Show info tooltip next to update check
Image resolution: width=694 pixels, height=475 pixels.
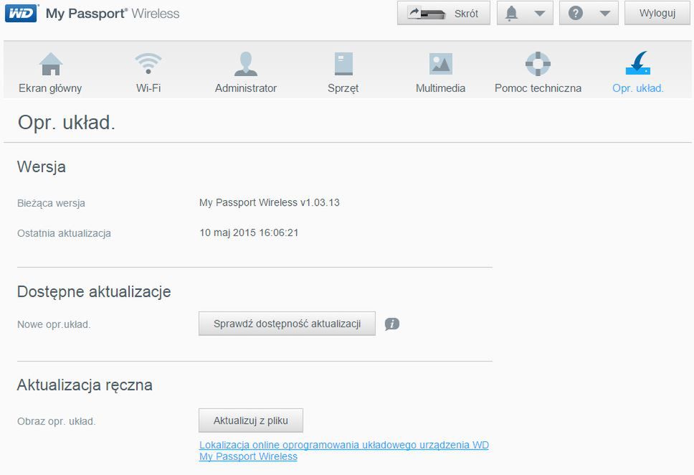click(x=392, y=324)
